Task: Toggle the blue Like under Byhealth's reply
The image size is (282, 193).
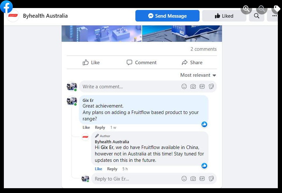Action: pyautogui.click(x=98, y=169)
